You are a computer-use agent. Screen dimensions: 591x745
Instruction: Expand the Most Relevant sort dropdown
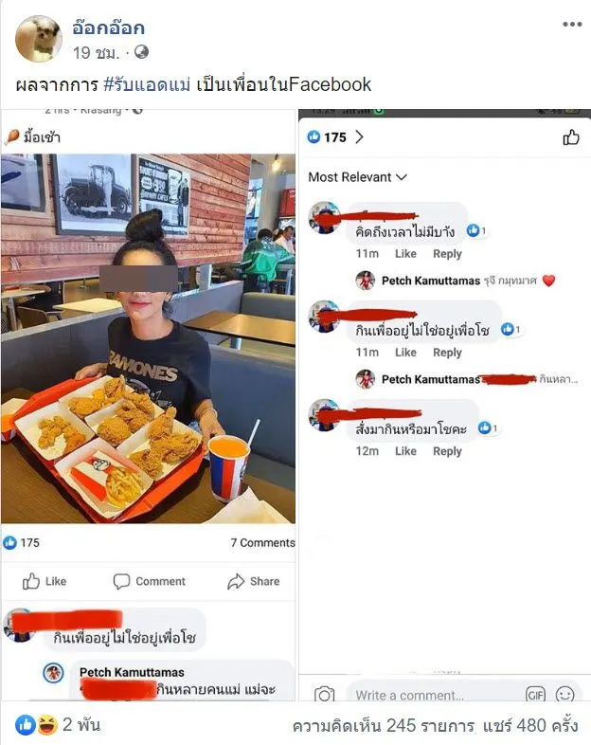click(357, 177)
